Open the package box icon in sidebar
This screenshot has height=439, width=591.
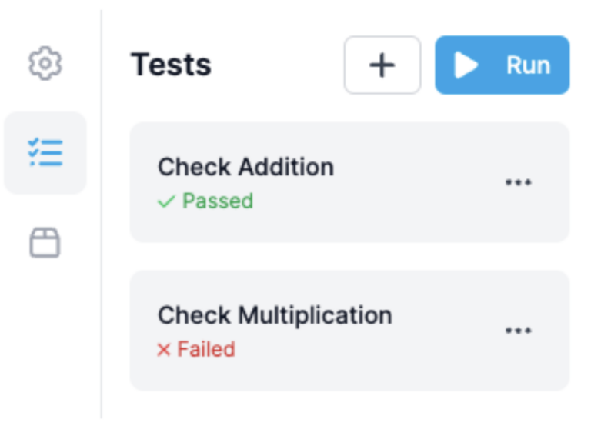pyautogui.click(x=45, y=243)
